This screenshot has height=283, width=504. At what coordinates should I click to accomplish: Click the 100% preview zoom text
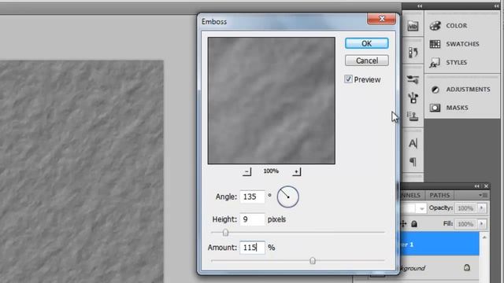pyautogui.click(x=271, y=171)
